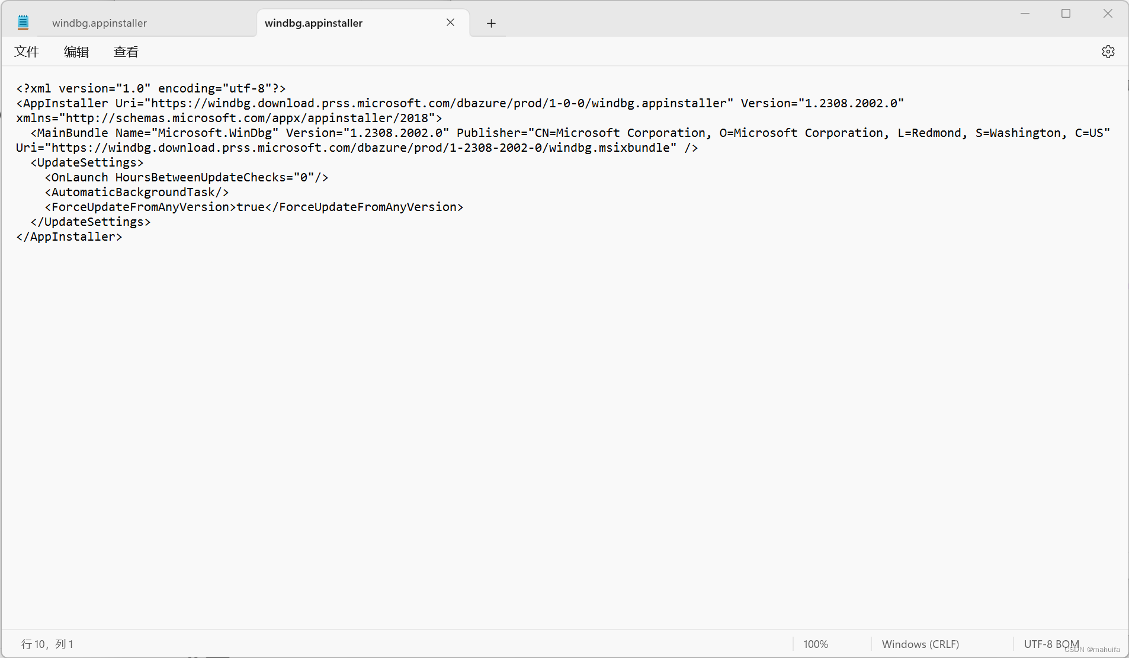Click the MainBundle Name="Microsoft.WinDbg" line
The width and height of the screenshot is (1129, 658).
(570, 133)
